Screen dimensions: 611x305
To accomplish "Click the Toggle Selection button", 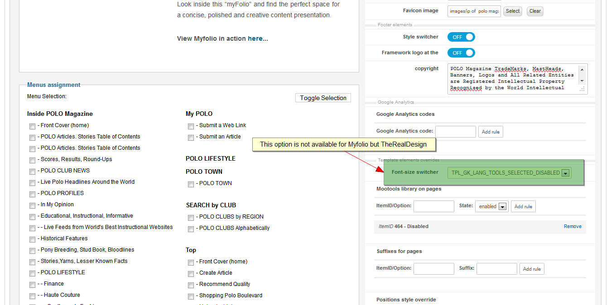I will click(x=323, y=98).
